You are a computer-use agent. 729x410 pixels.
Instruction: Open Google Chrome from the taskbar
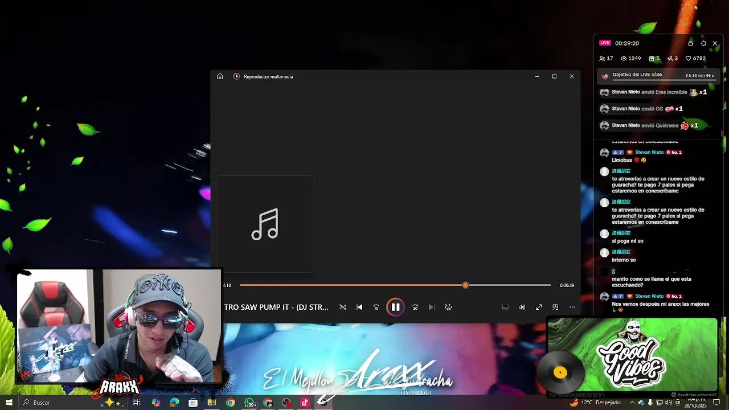pos(230,403)
